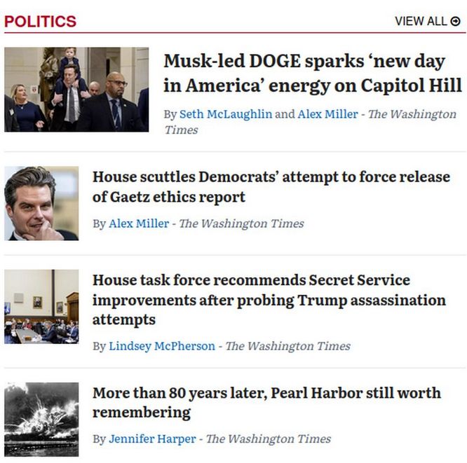Open the Musk-led DOGE Capitol Hill headline
Viewport: 467px width, 463px height.
[313, 73]
